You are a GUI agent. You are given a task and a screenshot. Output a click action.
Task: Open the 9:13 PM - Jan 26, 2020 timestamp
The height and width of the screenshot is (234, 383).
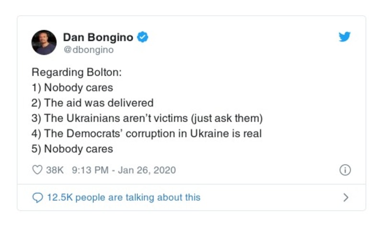coord(124,170)
